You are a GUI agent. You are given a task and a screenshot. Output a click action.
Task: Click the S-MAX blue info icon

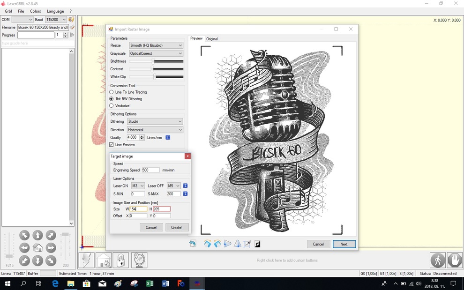(185, 194)
